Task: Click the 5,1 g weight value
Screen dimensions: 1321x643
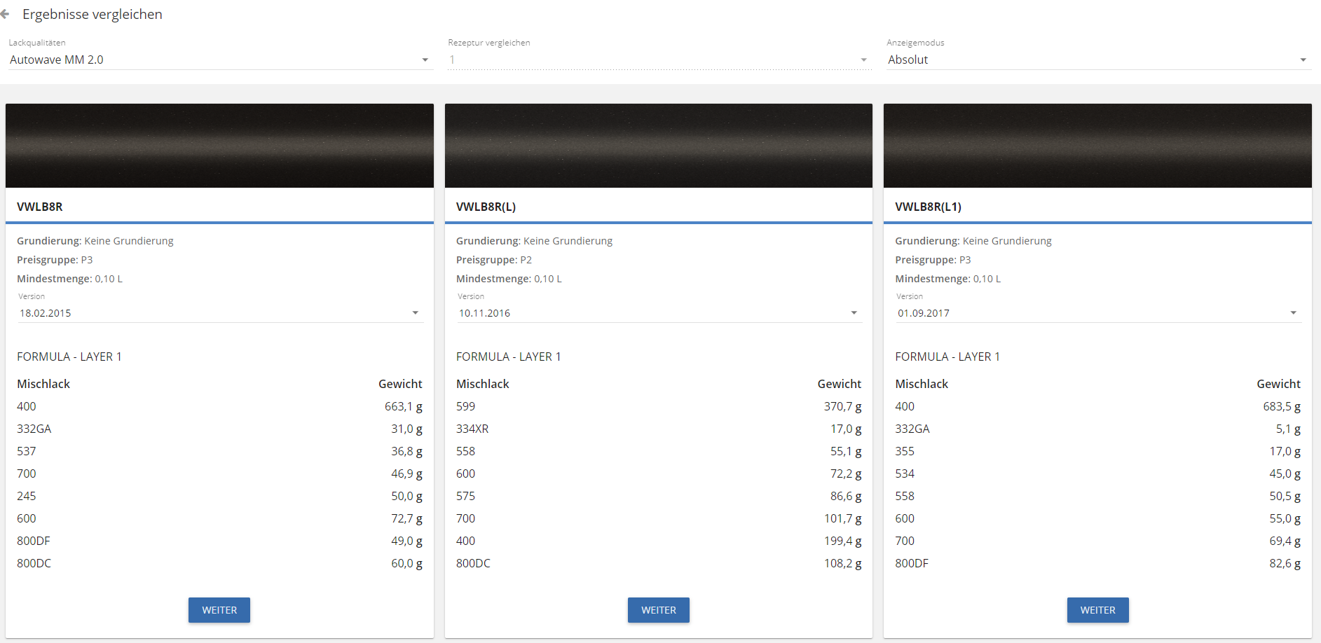Action: click(x=1288, y=429)
